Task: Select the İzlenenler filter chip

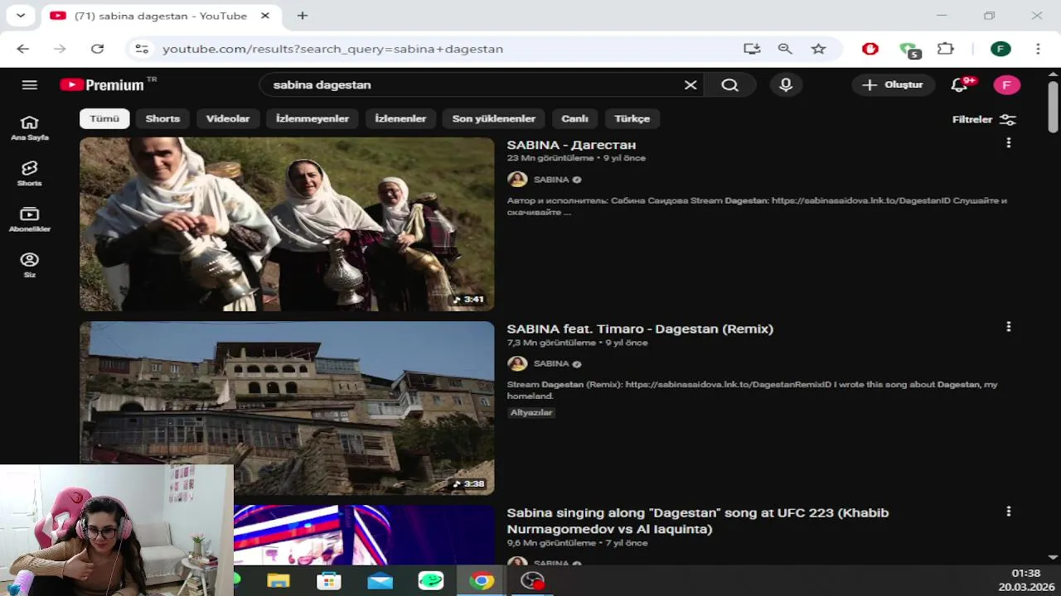Action: [400, 118]
